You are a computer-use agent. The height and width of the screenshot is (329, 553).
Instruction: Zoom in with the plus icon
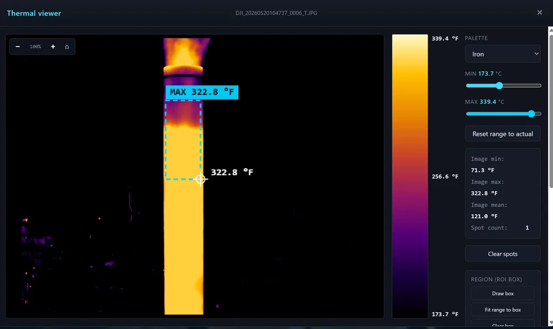[x=53, y=46]
